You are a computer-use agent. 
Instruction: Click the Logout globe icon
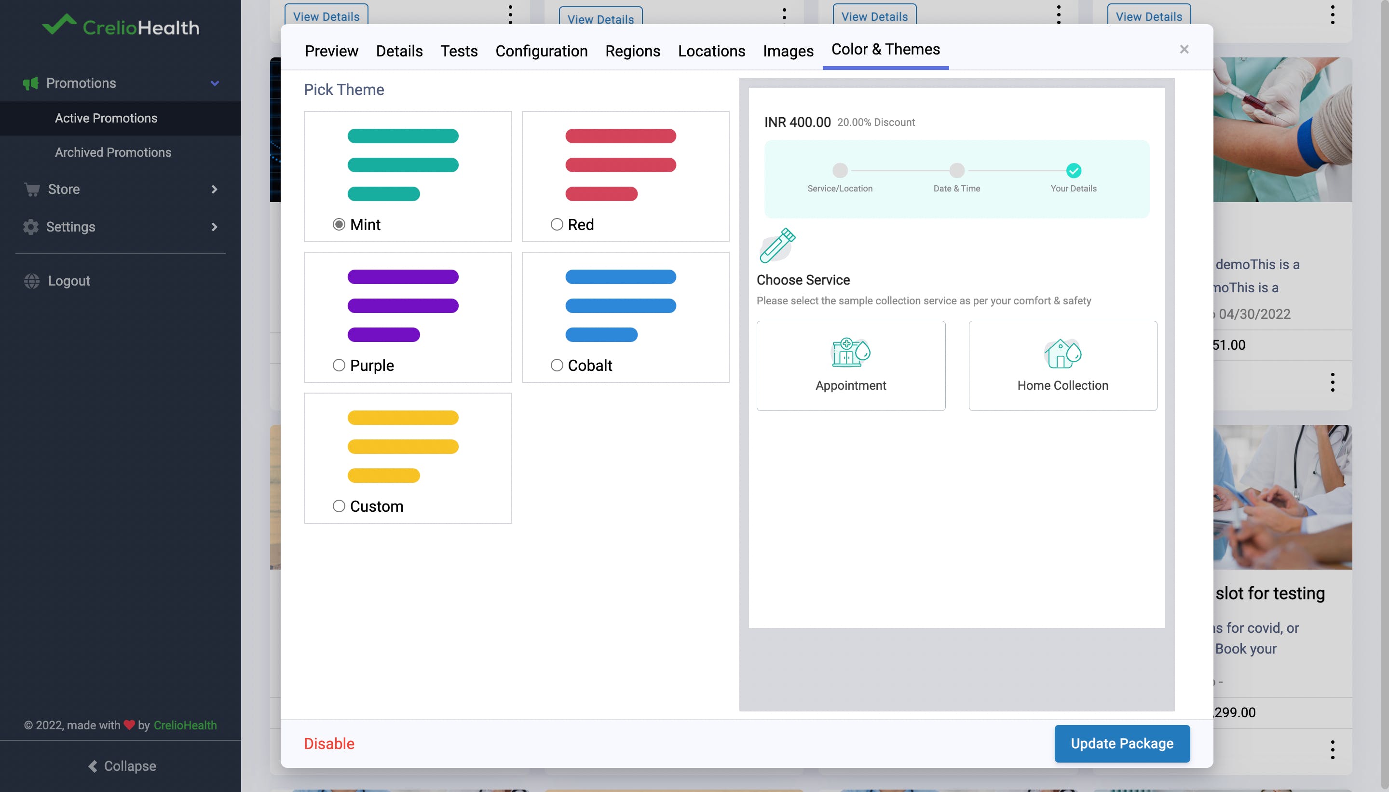pos(31,281)
